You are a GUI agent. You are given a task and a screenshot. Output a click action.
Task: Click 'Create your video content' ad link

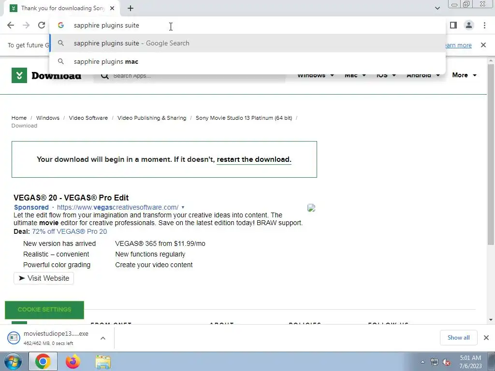[x=154, y=265]
